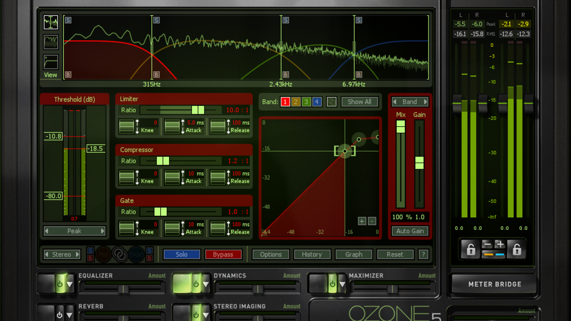Click the B icon on the 2.43kHz crossover

pyautogui.click(x=285, y=74)
